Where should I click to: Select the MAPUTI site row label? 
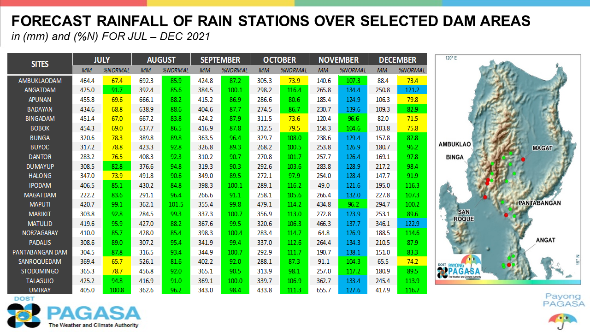[40, 205]
